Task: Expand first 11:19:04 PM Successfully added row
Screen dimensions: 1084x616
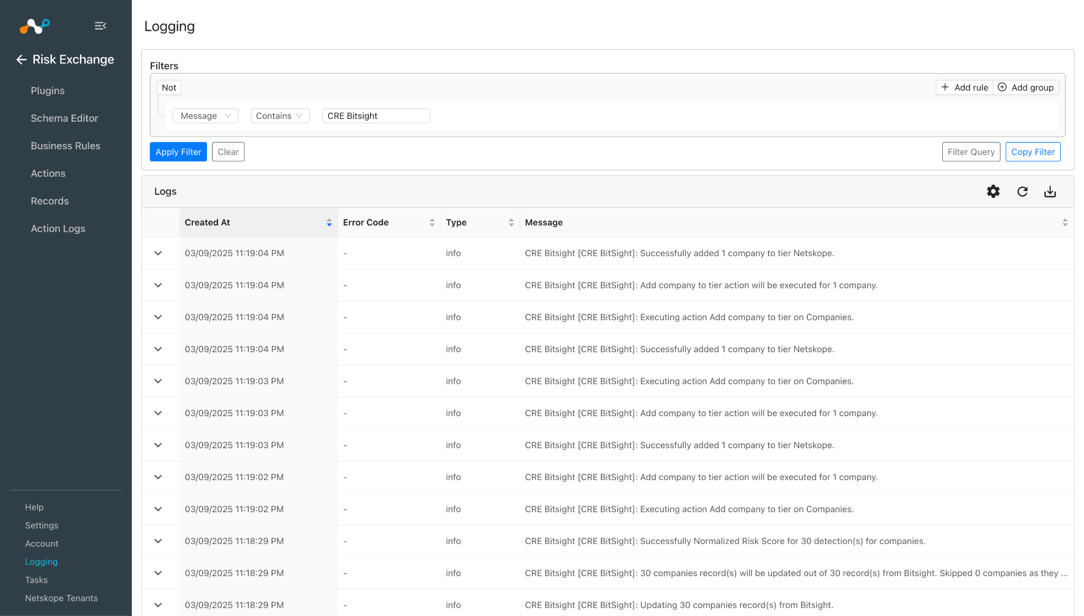Action: coord(158,253)
